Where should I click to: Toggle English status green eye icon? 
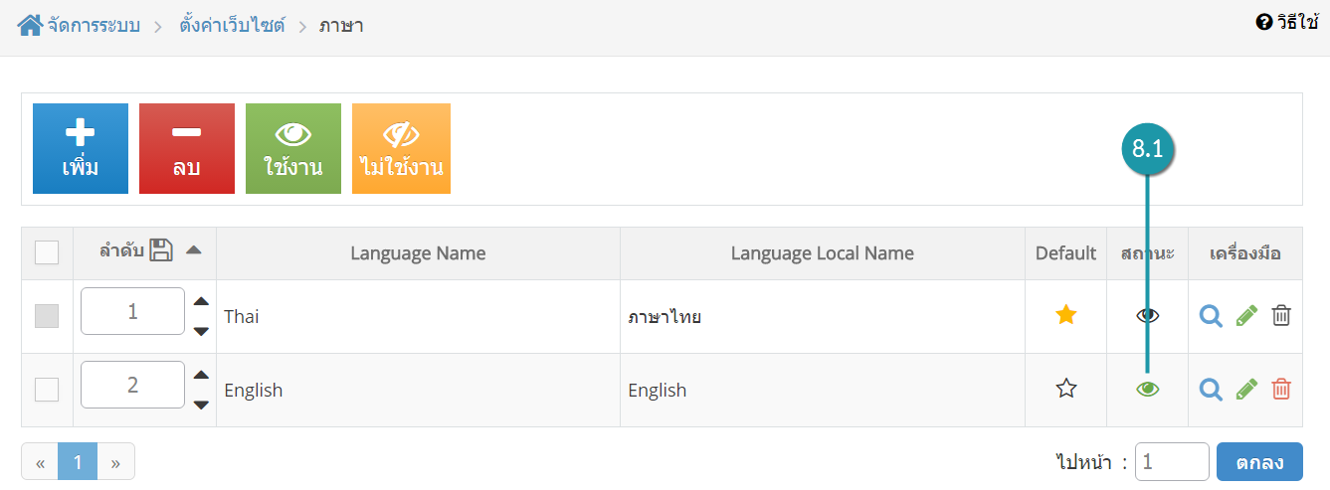coord(1148,390)
